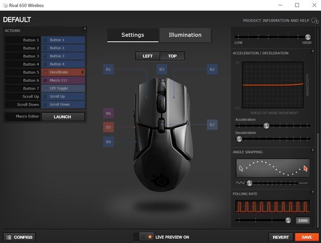Click the B7 mouse button label

tap(212, 125)
